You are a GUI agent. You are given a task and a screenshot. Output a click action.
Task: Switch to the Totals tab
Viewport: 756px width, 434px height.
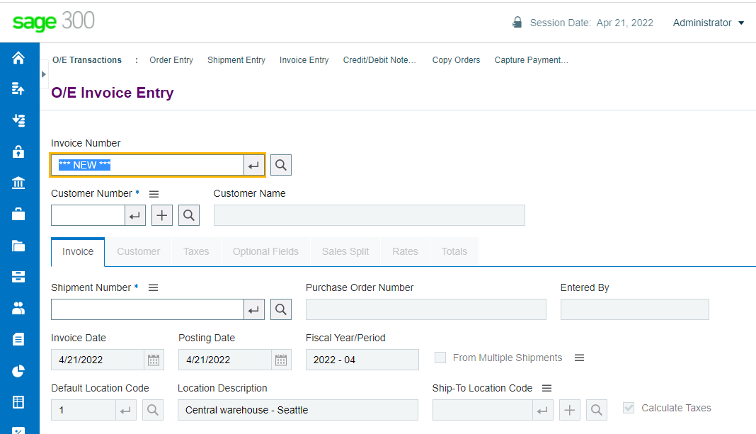(x=454, y=251)
